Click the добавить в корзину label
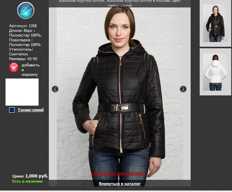The height and width of the screenshot is (192, 232). coord(30,70)
